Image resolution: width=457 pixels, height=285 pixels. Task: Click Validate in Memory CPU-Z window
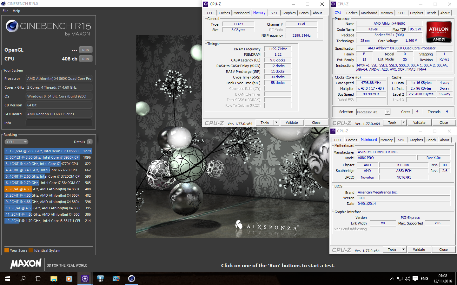(x=292, y=123)
